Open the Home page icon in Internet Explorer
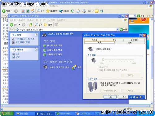The width and height of the screenshot is (155, 116). click(x=33, y=11)
